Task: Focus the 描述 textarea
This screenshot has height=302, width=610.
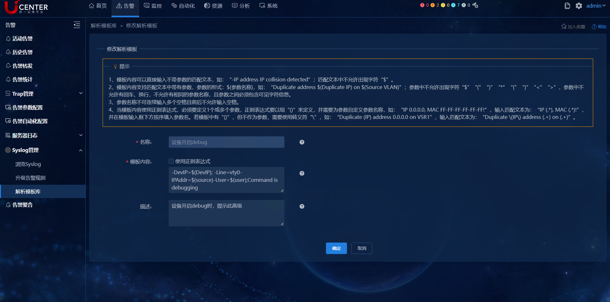Action: click(227, 213)
